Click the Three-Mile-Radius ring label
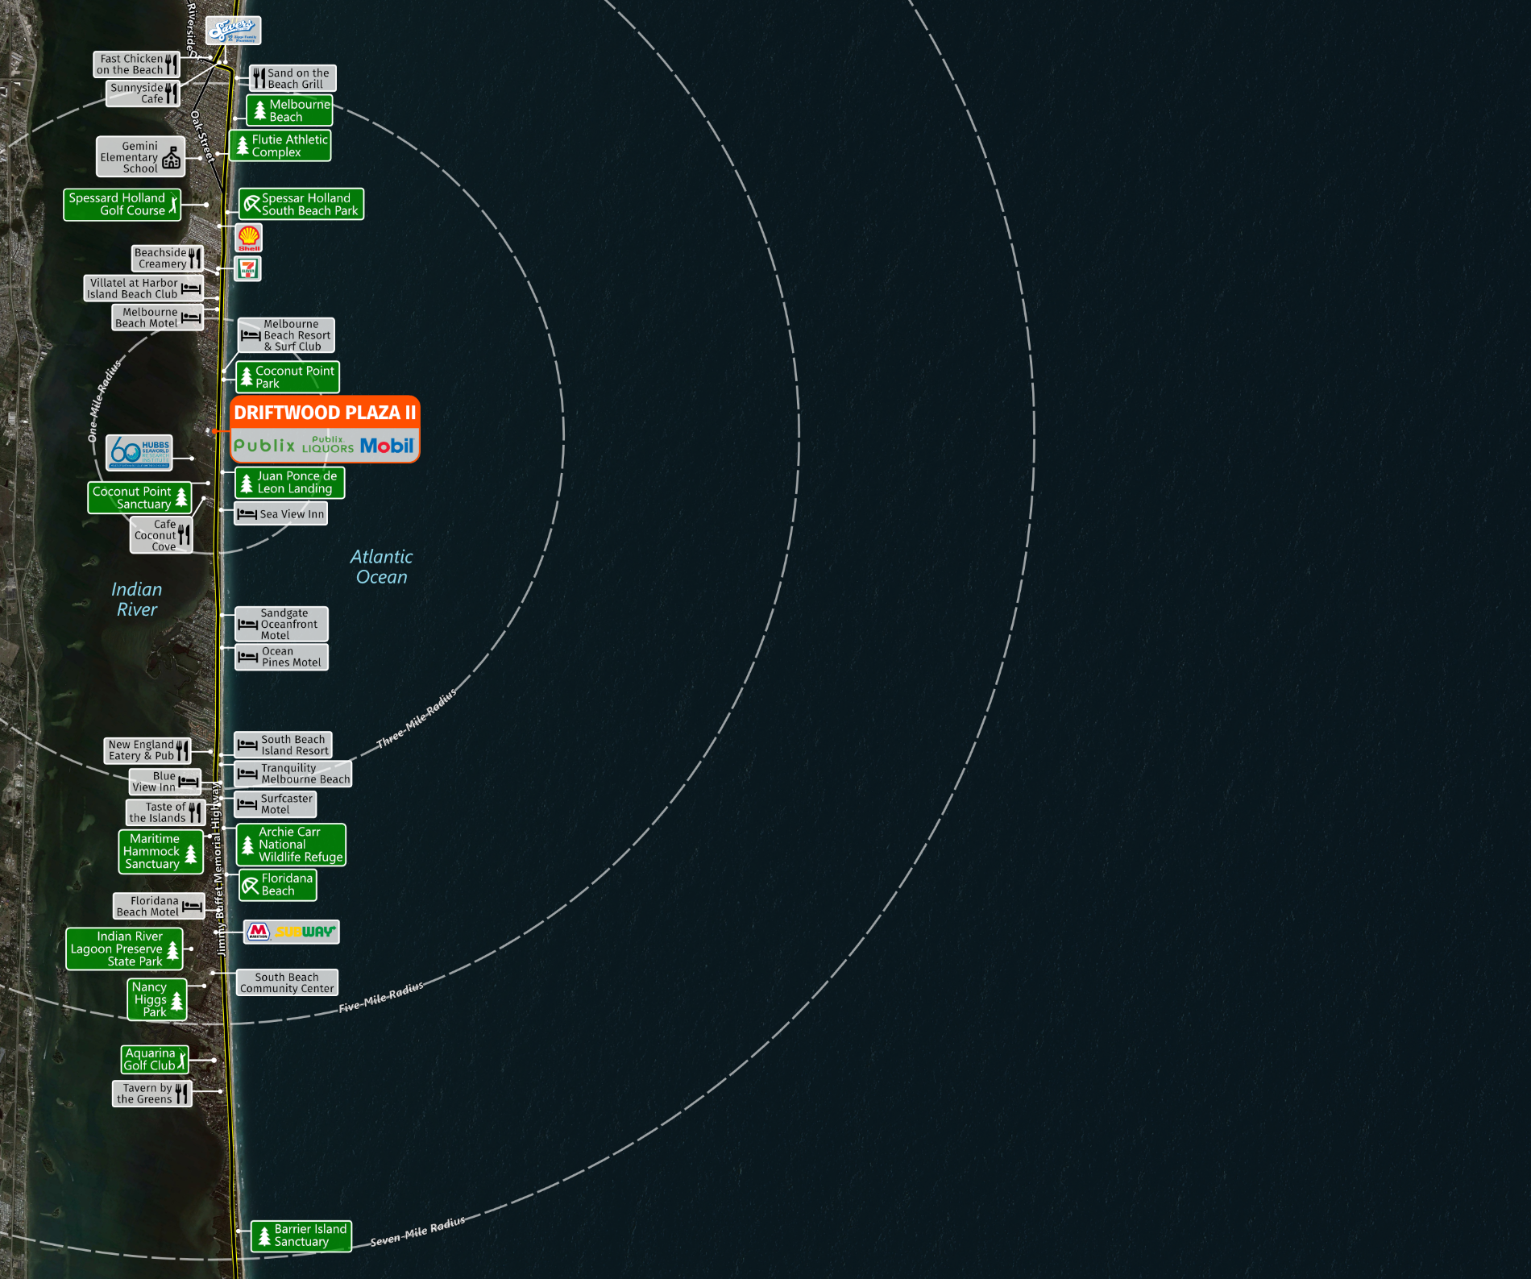 pos(416,718)
